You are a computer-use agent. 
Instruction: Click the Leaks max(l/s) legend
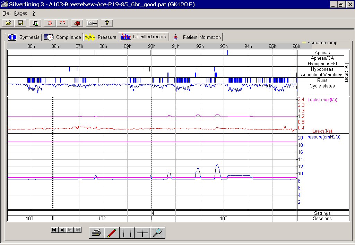(x=322, y=100)
